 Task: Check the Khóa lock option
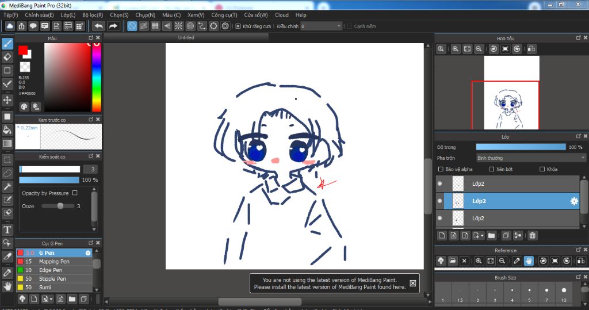point(542,169)
